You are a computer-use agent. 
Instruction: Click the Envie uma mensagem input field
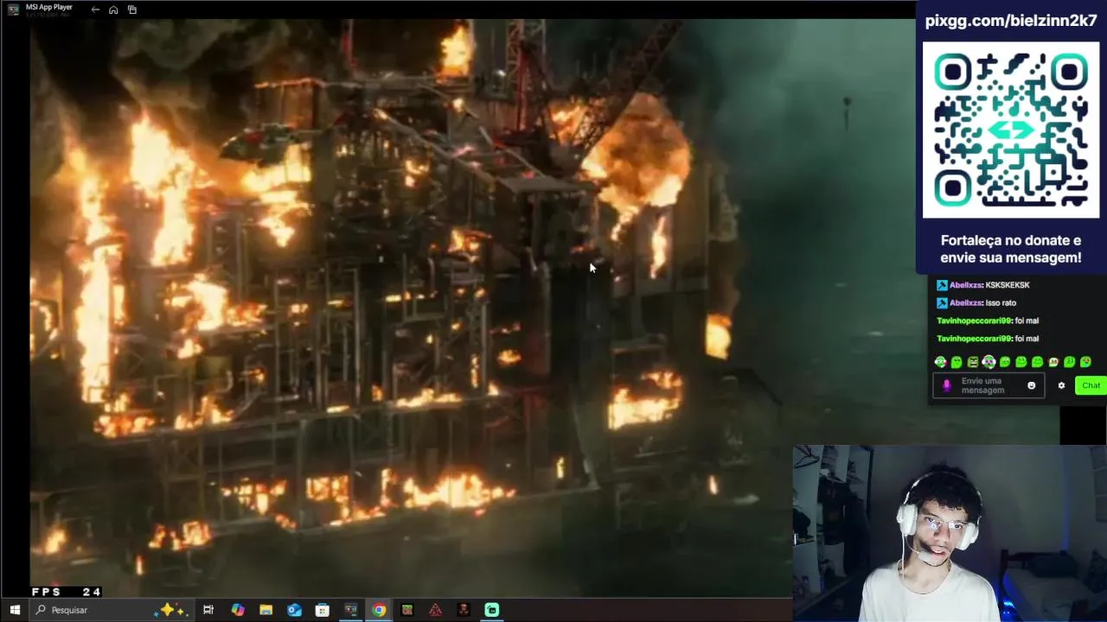[988, 385]
